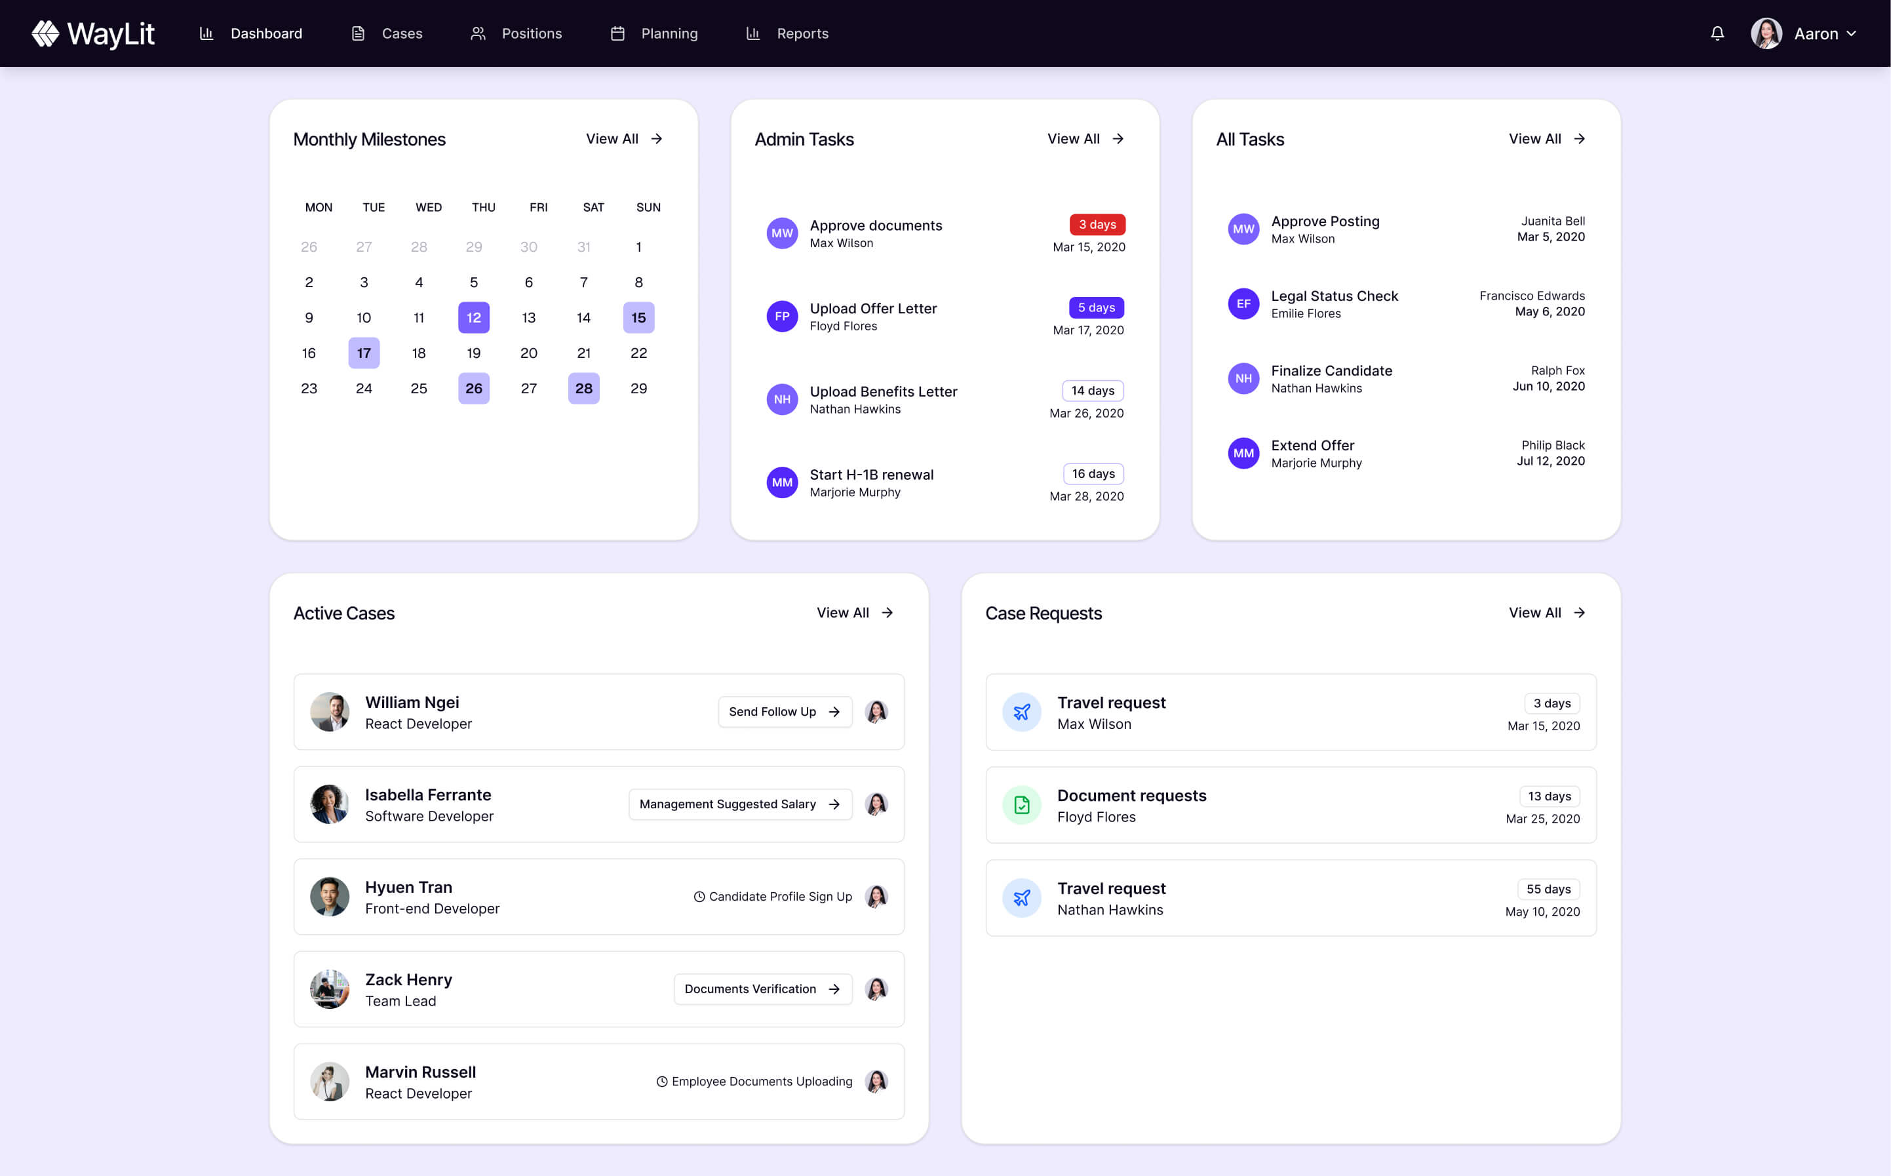Click the notification bell icon
This screenshot has width=1891, height=1176.
(1717, 33)
